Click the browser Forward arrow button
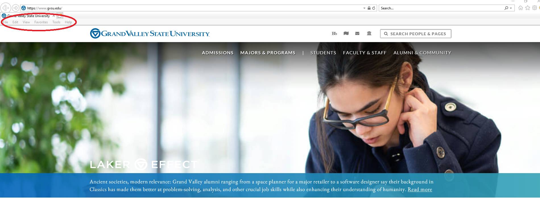Screen dimensions: 540x199 pyautogui.click(x=16, y=8)
